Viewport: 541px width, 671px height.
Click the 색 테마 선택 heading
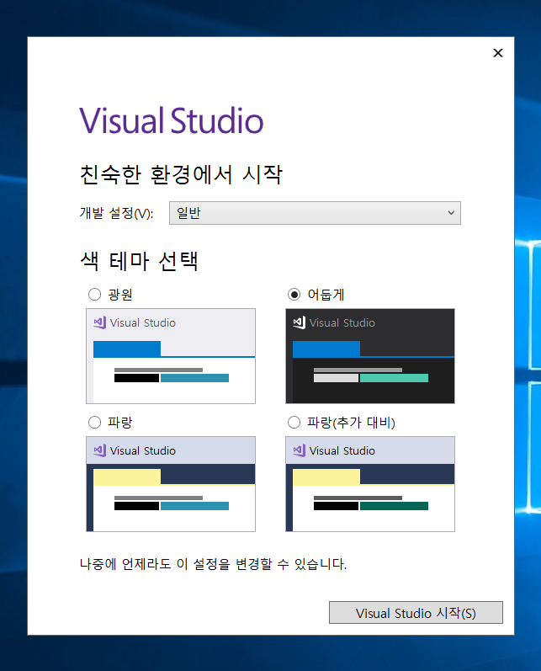pos(139,261)
